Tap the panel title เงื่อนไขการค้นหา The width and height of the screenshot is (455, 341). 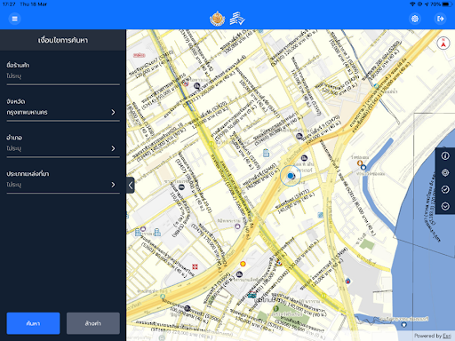63,40
